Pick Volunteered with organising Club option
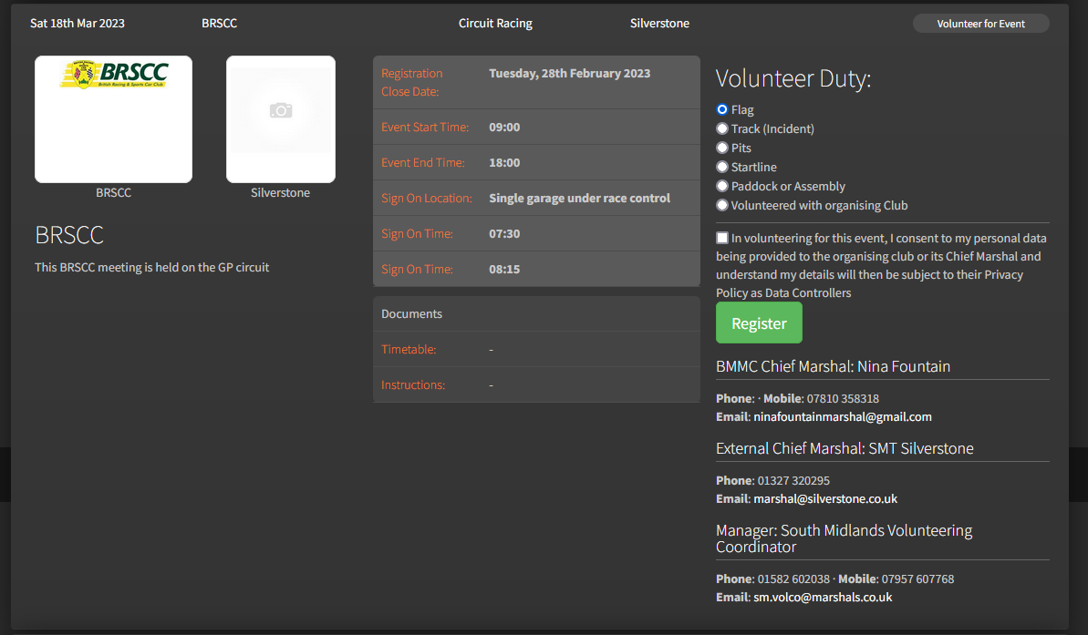This screenshot has width=1088, height=635. [x=722, y=205]
